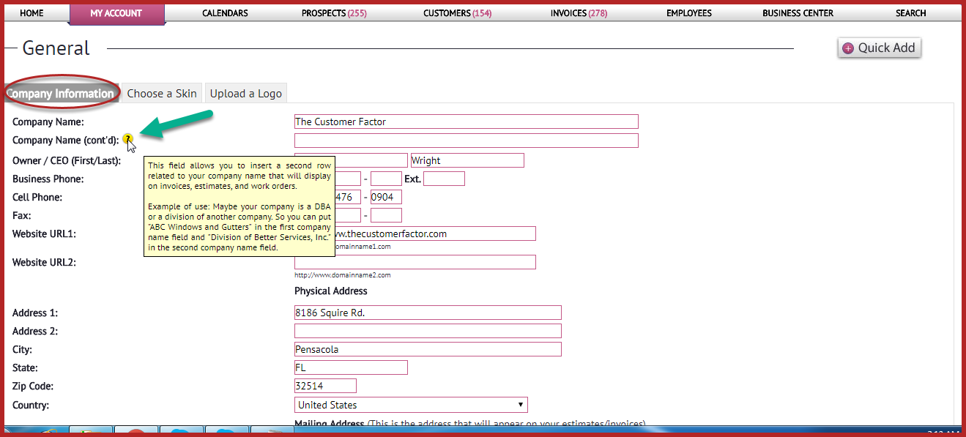Screen dimensions: 966x437
Task: Click inside the Address 1 field
Action: 427,313
